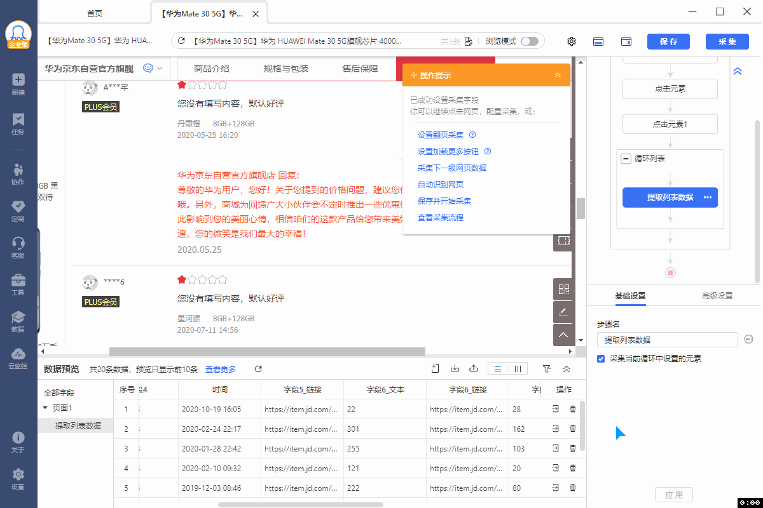The width and height of the screenshot is (763, 508).
Task: Open the 提取列表数据 step options menu
Action: (x=708, y=197)
